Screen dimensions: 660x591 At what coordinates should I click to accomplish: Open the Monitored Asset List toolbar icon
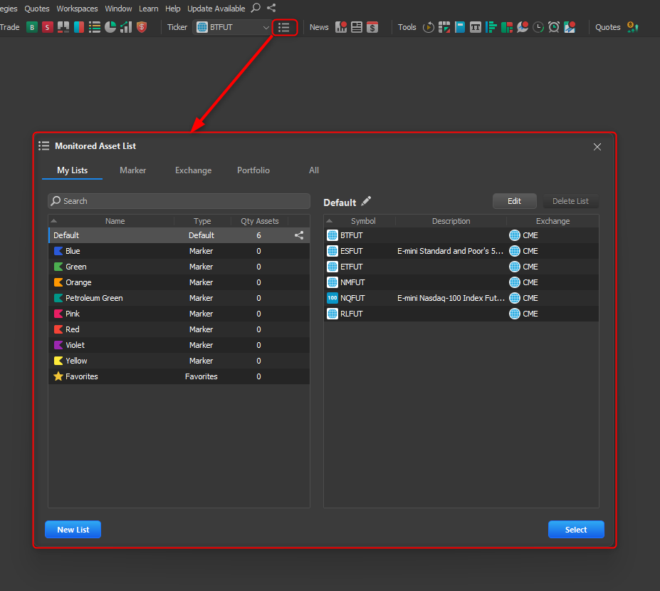[284, 27]
